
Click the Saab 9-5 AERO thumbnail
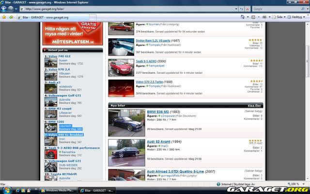click(x=119, y=67)
